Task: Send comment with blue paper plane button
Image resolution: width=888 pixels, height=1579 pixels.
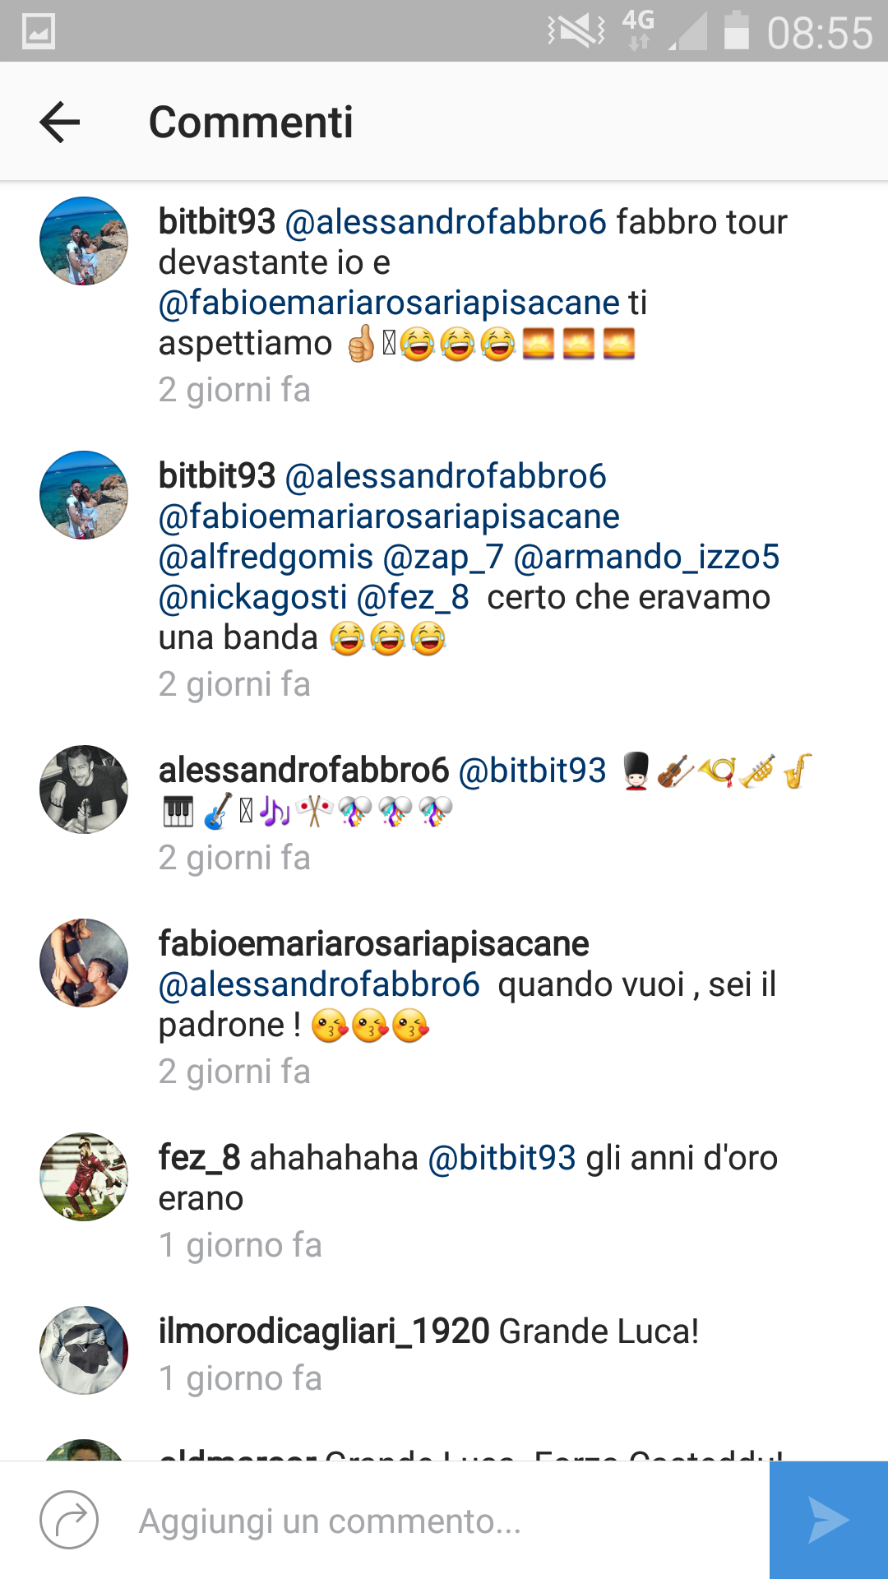Action: pos(829,1520)
